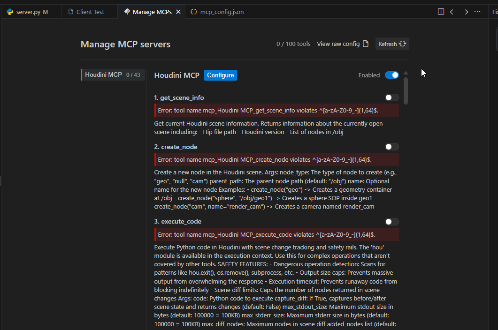Viewport: 498px width, 330px height.
Task: Click the '0 / 43' count in sidebar
Action: pos(133,75)
